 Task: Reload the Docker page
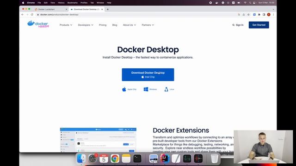tap(32, 14)
